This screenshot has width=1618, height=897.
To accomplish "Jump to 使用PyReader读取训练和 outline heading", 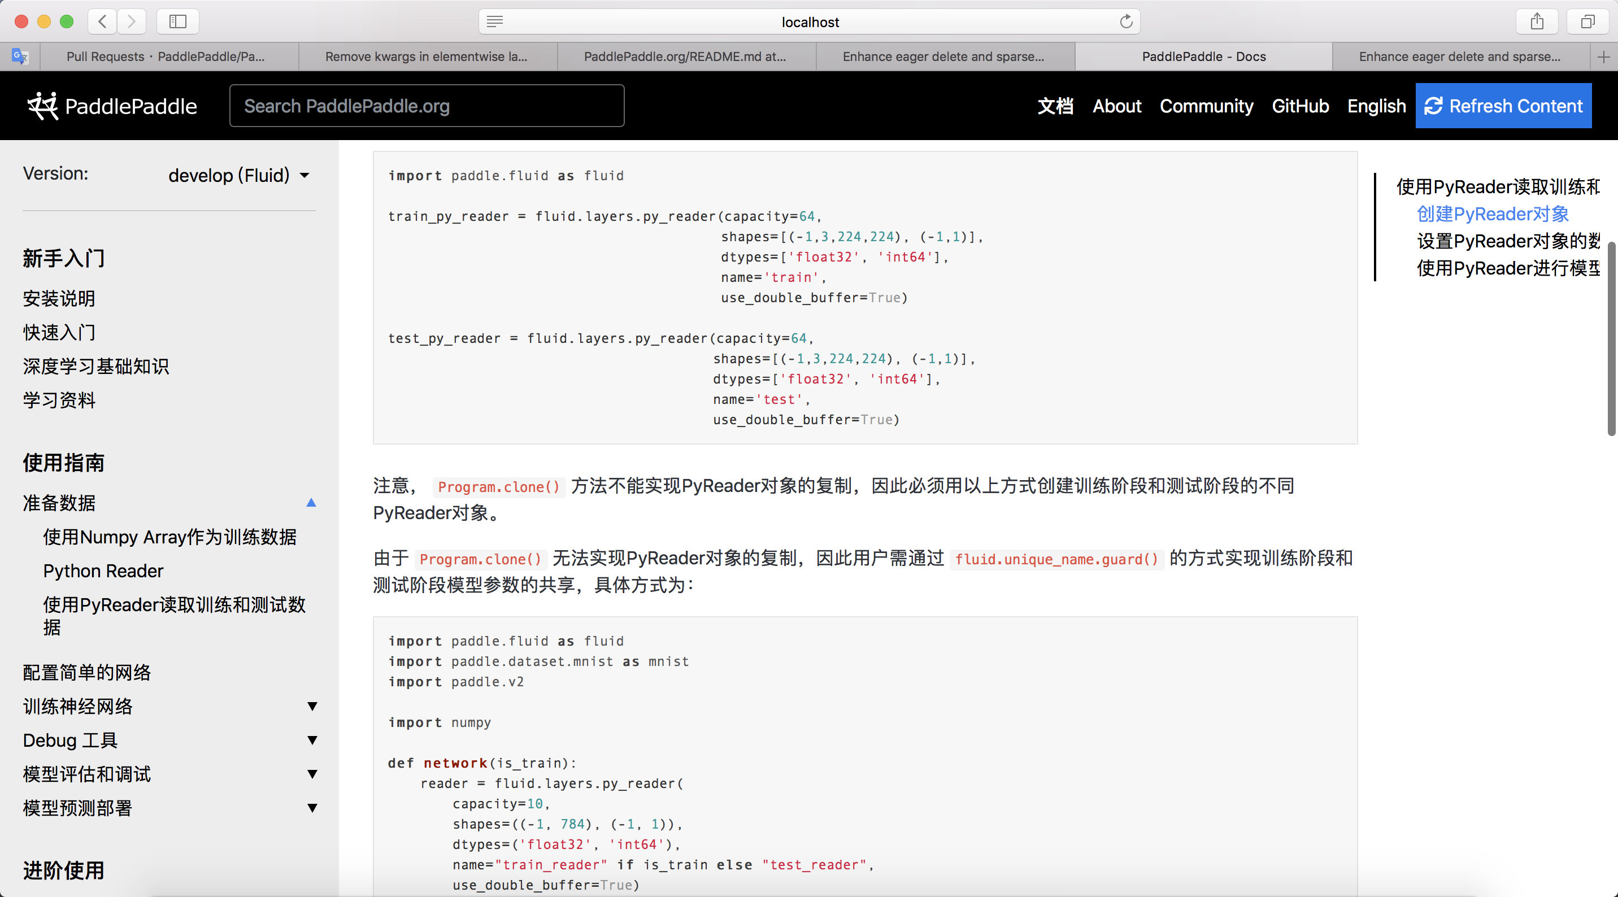I will coord(1498,186).
